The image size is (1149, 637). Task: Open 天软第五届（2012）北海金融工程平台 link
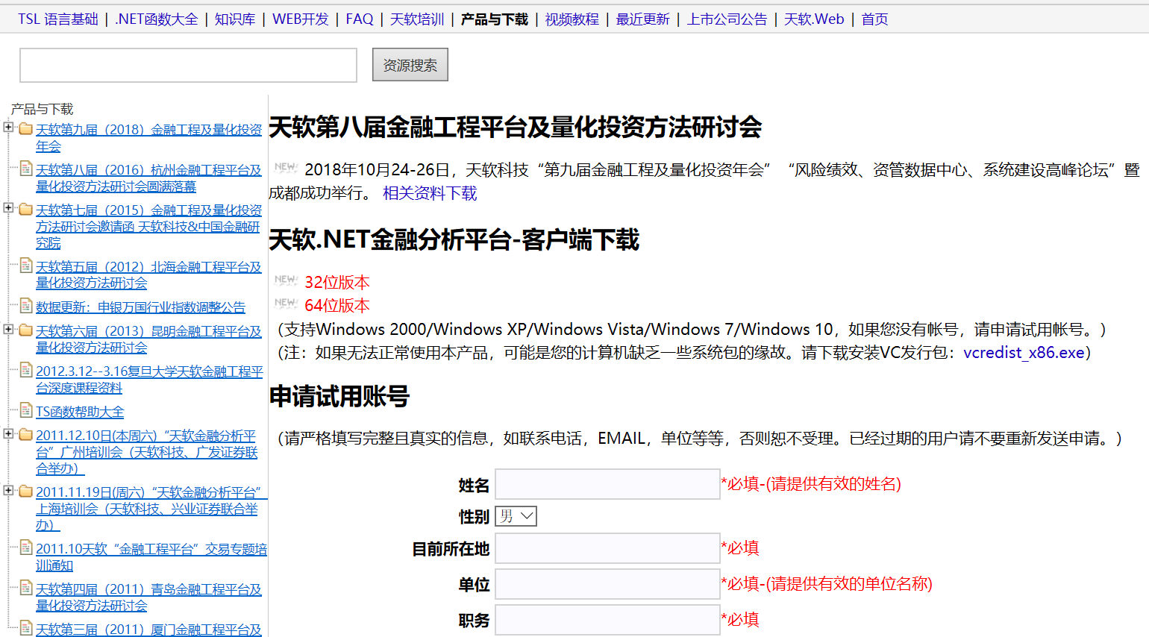click(x=149, y=274)
